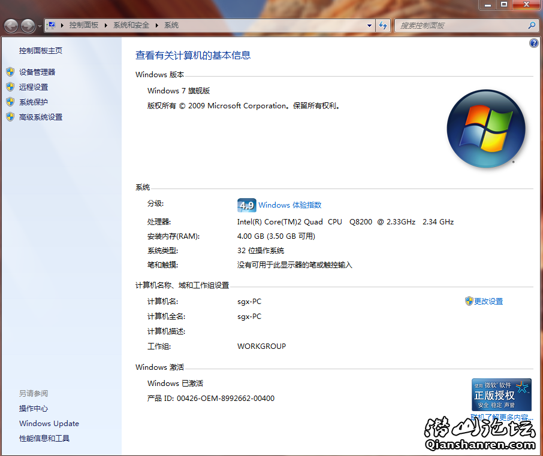Select the pen and touch 没有可用于此显示器 value
Image resolution: width=543 pixels, height=456 pixels.
click(x=295, y=265)
